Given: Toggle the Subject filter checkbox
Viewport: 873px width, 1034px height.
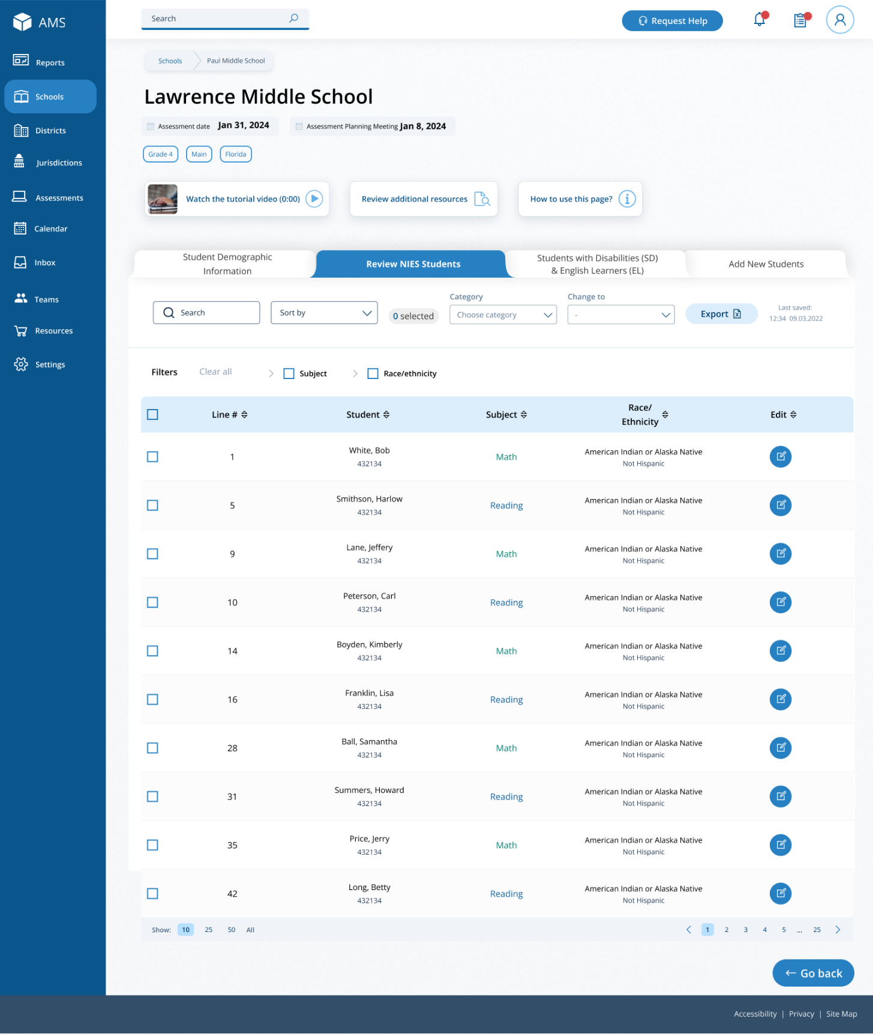Looking at the screenshot, I should click(289, 374).
